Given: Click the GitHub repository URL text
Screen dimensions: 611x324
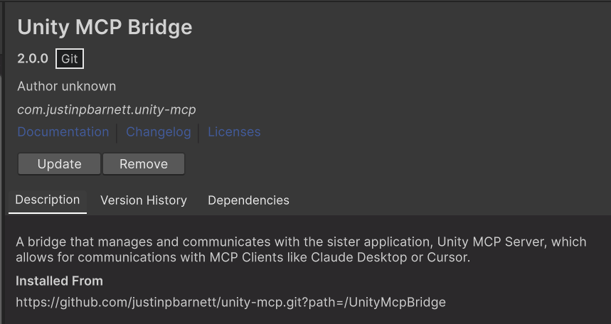Looking at the screenshot, I should 230,303.
